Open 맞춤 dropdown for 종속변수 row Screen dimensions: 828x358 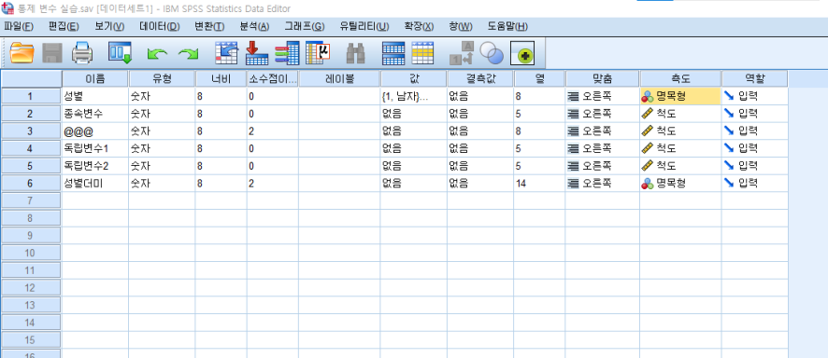click(602, 114)
